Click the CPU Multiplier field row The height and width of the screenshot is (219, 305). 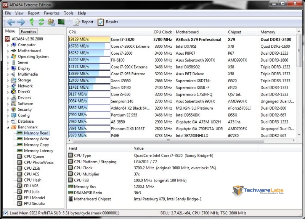coord(164,174)
